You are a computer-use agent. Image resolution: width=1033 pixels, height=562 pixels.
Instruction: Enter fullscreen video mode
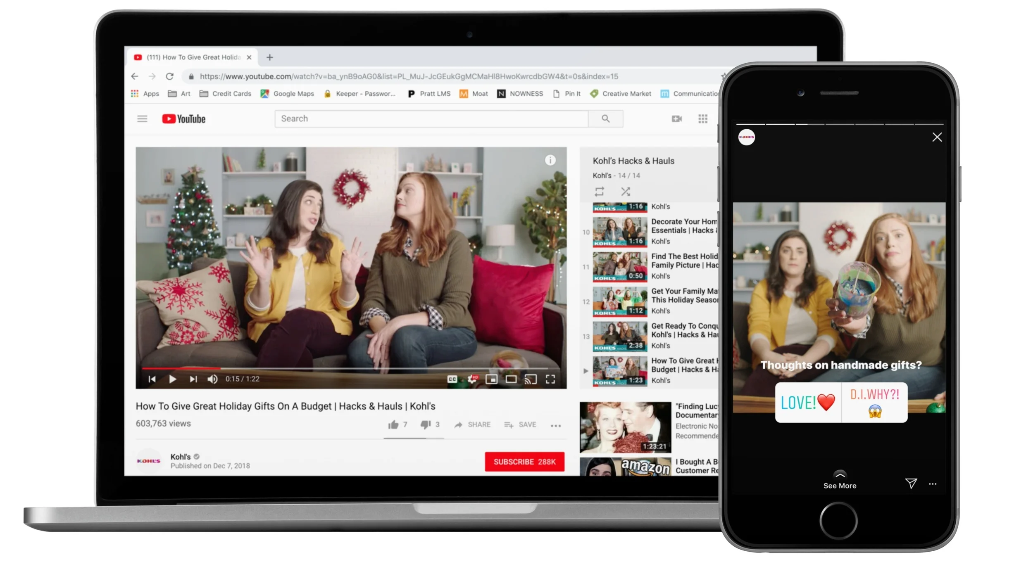pyautogui.click(x=550, y=379)
